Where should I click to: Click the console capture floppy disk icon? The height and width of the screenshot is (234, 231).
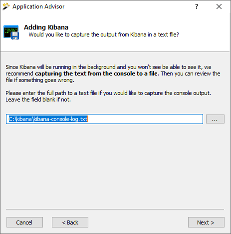coord(11,32)
